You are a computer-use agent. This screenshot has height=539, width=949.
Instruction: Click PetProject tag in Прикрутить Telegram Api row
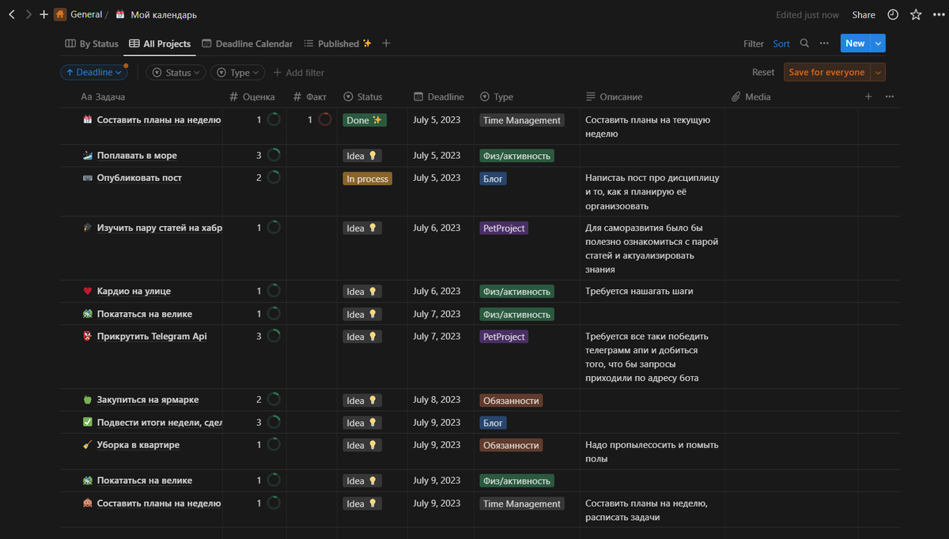click(504, 337)
